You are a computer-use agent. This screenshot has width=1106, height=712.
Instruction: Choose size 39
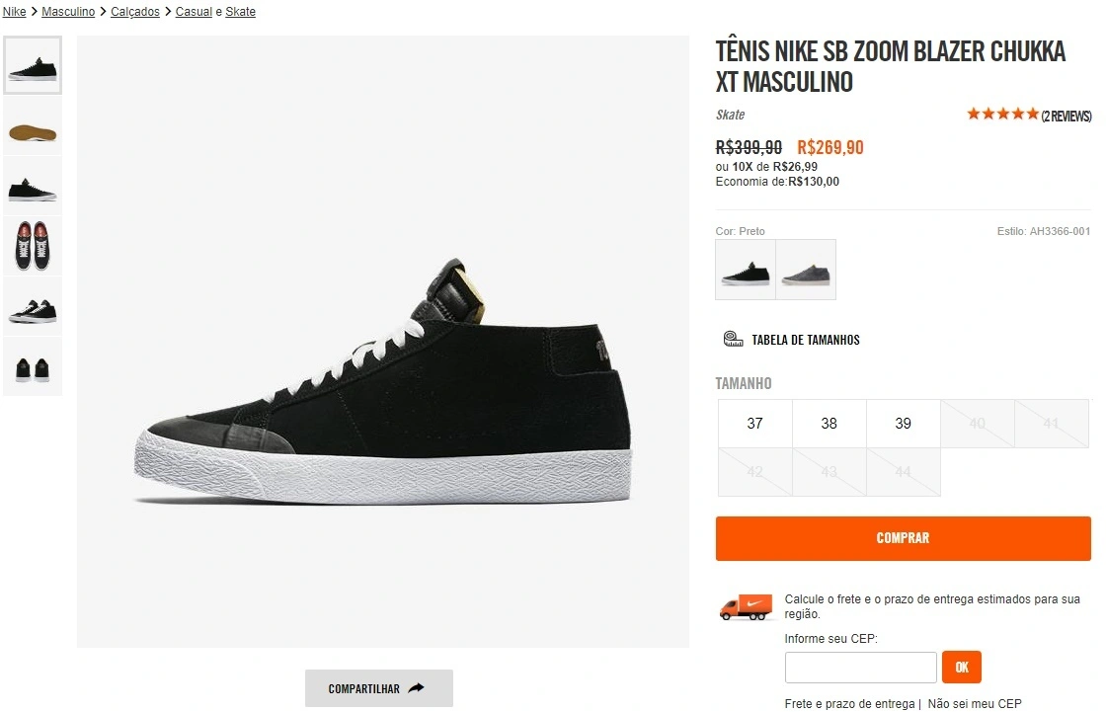tap(903, 423)
